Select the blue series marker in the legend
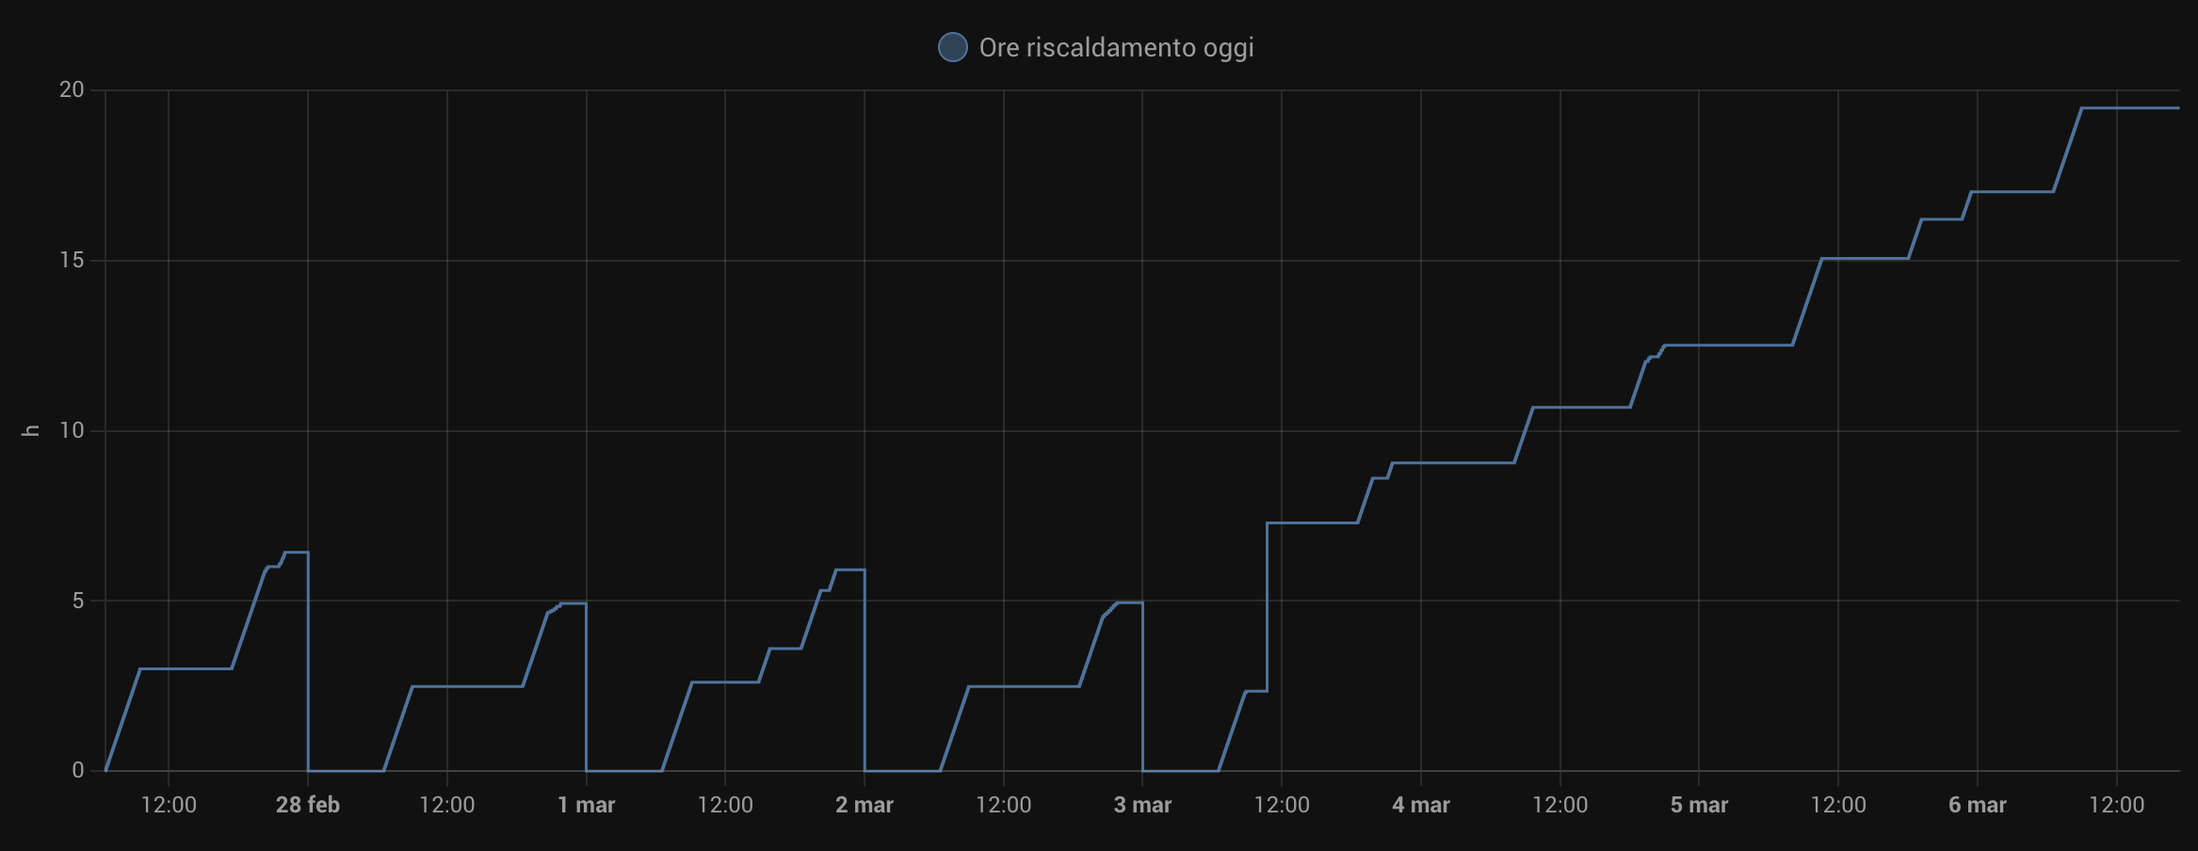This screenshot has height=851, width=2198. click(x=954, y=46)
